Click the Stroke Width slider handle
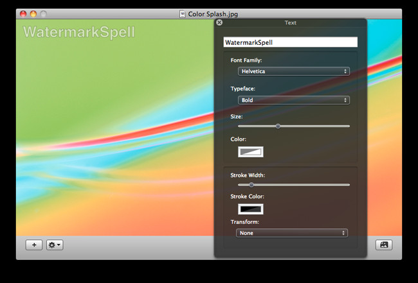This screenshot has width=418, height=283. pyautogui.click(x=251, y=185)
